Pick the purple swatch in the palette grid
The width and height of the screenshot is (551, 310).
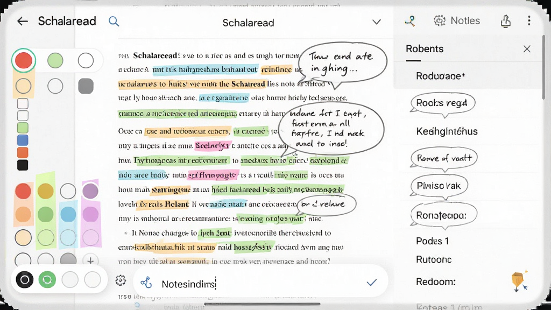[x=90, y=191]
